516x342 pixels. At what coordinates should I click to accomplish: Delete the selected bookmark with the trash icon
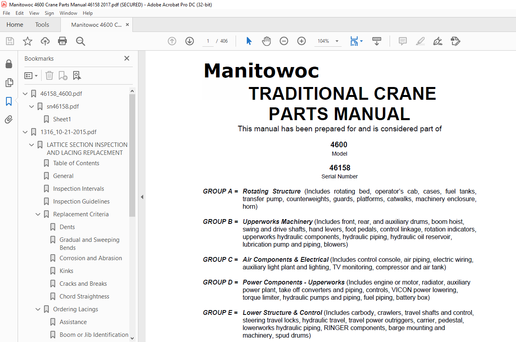tap(49, 75)
